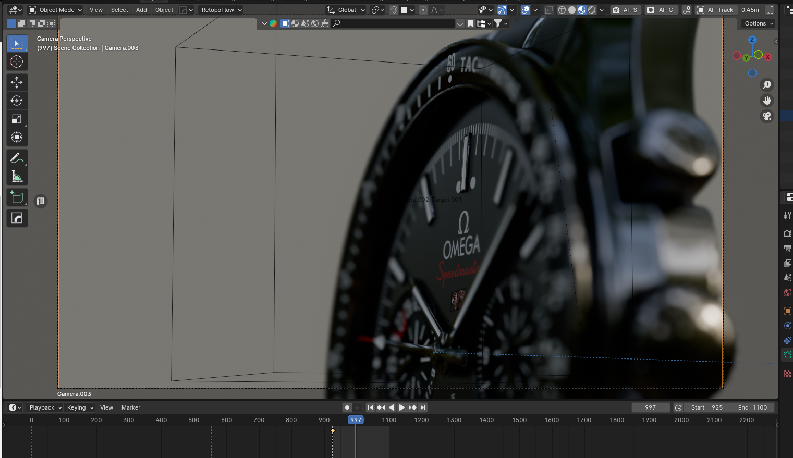Image resolution: width=793 pixels, height=458 pixels.
Task: Open the editor type dropdown
Action: tap(15, 10)
